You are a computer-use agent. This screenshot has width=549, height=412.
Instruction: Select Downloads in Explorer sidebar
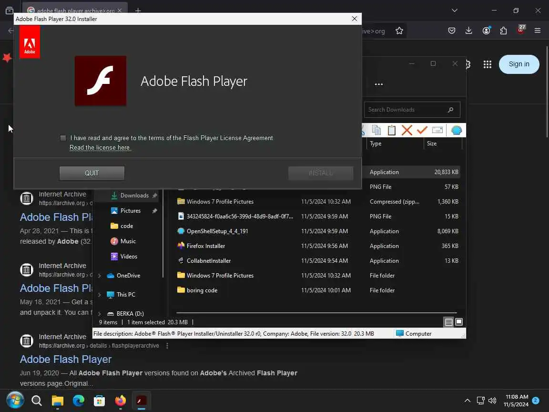click(x=134, y=196)
